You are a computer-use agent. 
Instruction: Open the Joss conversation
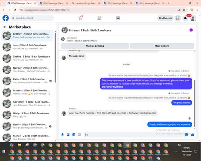(x=27, y=47)
